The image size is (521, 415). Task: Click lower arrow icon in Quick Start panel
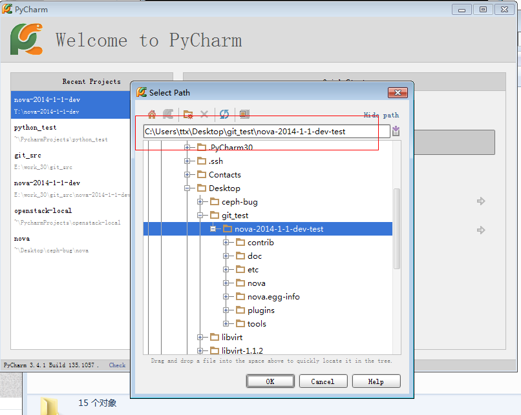pyautogui.click(x=480, y=230)
